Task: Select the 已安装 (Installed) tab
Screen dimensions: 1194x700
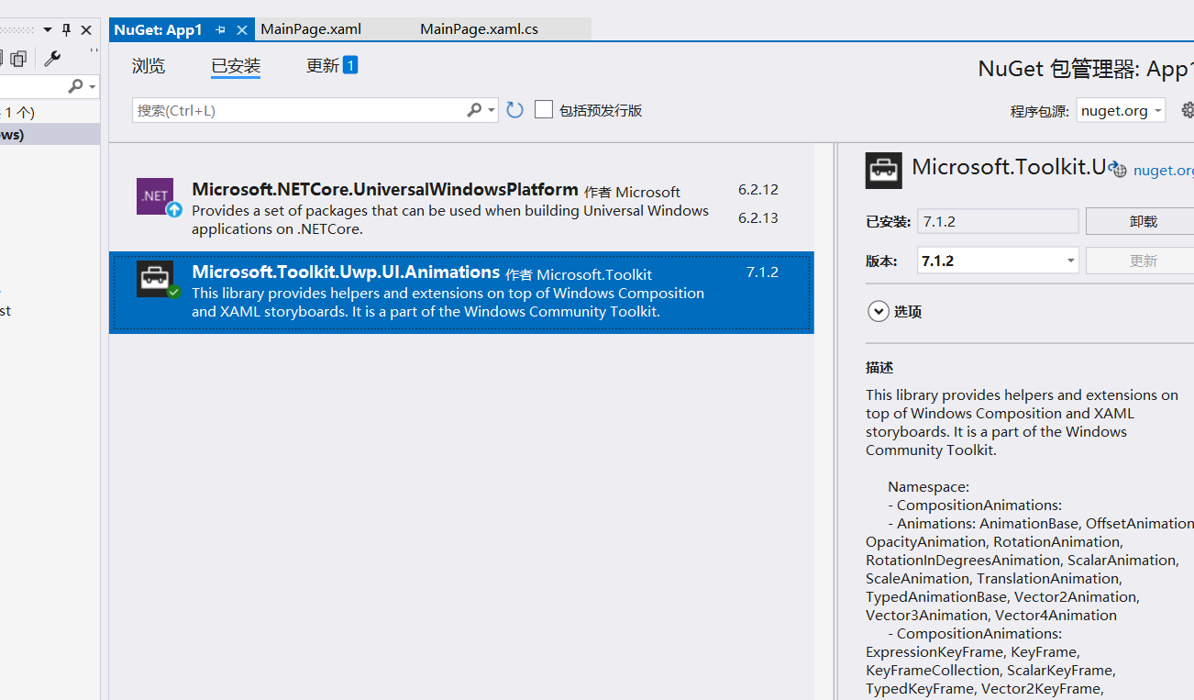Action: coord(236,66)
